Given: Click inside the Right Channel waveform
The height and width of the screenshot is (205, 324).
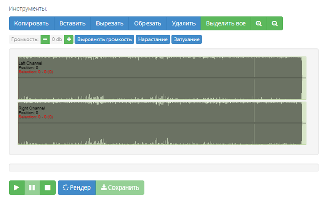Looking at the screenshot, I should pos(162,123).
